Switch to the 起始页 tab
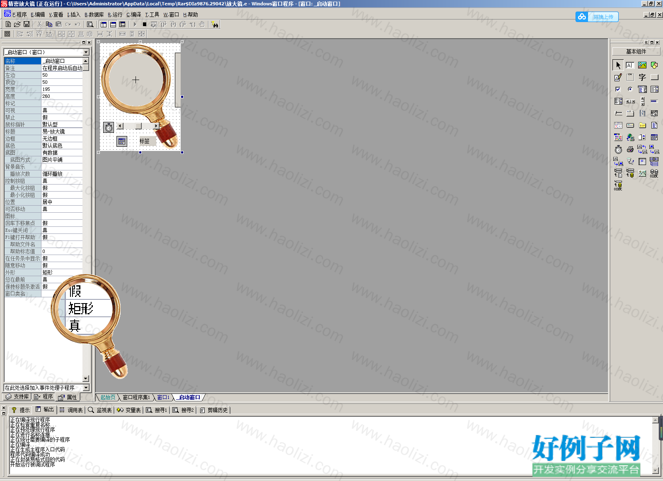The width and height of the screenshot is (663, 481). point(108,397)
